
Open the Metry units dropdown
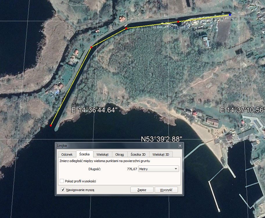[158, 169]
